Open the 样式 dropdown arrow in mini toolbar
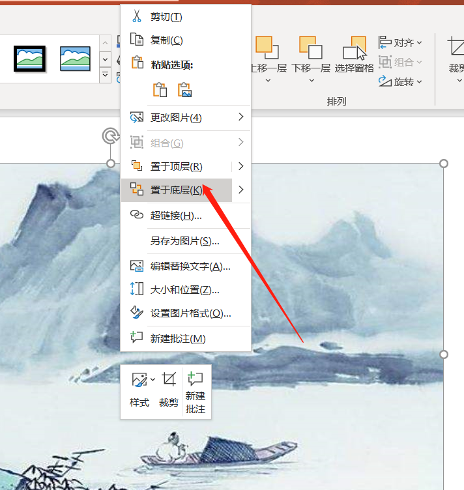 coord(152,380)
